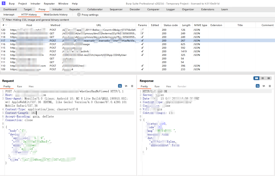
Task: Switch request view to Hex
Action: 31,86
